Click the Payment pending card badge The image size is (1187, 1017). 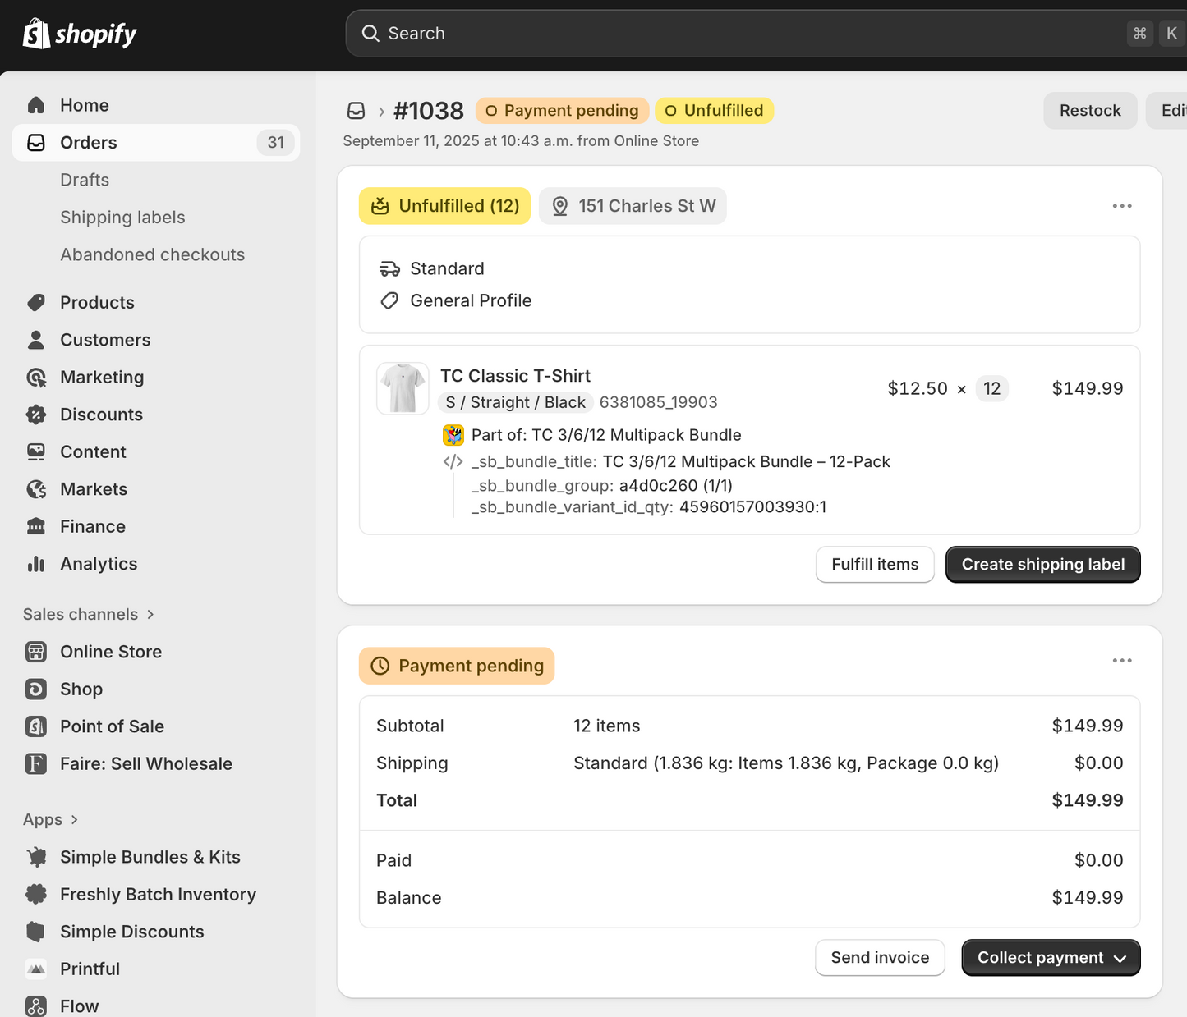457,666
